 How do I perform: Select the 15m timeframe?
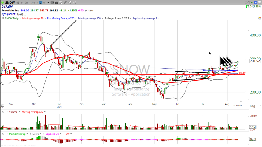pyautogui.click(x=32, y=2)
